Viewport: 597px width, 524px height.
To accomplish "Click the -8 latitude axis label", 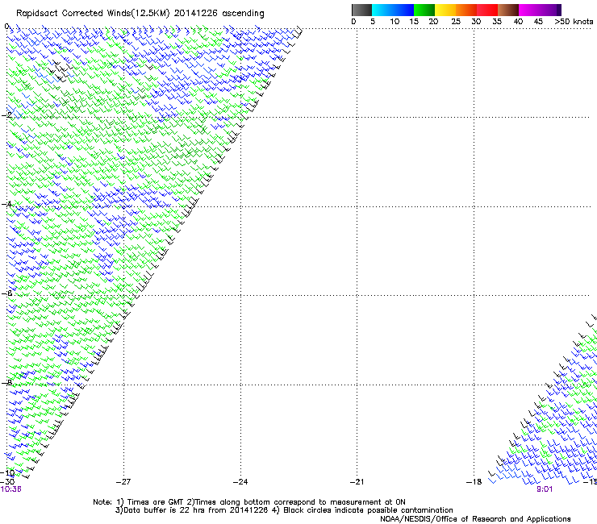I will [6, 383].
